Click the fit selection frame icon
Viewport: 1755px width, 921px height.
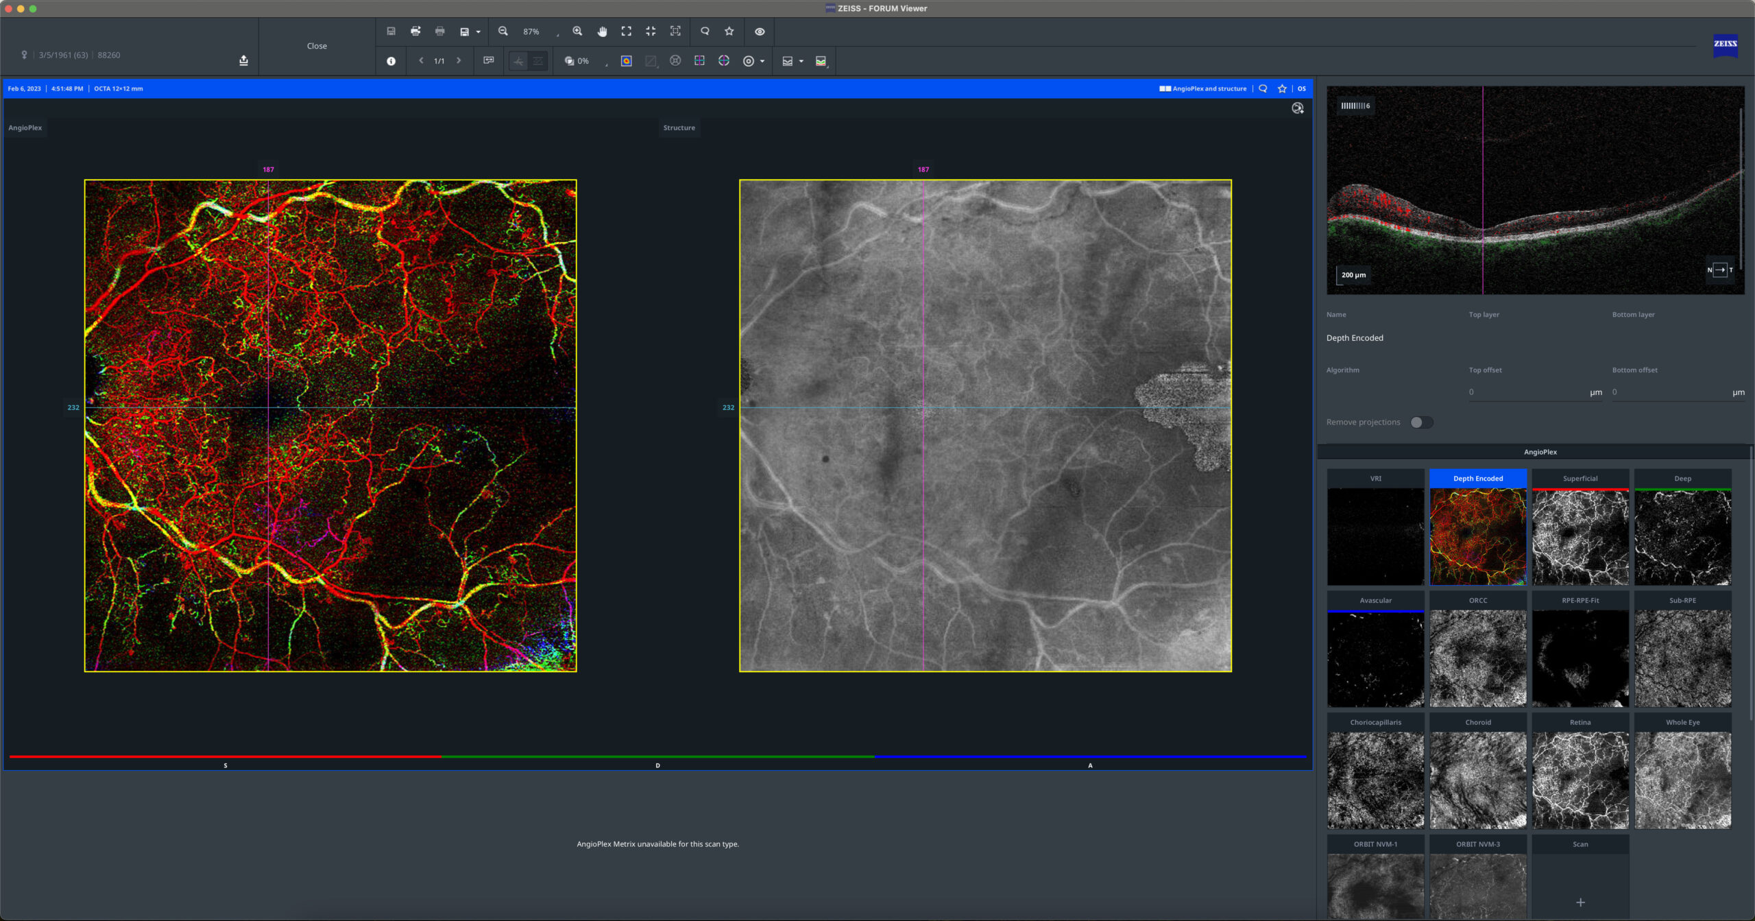click(675, 31)
